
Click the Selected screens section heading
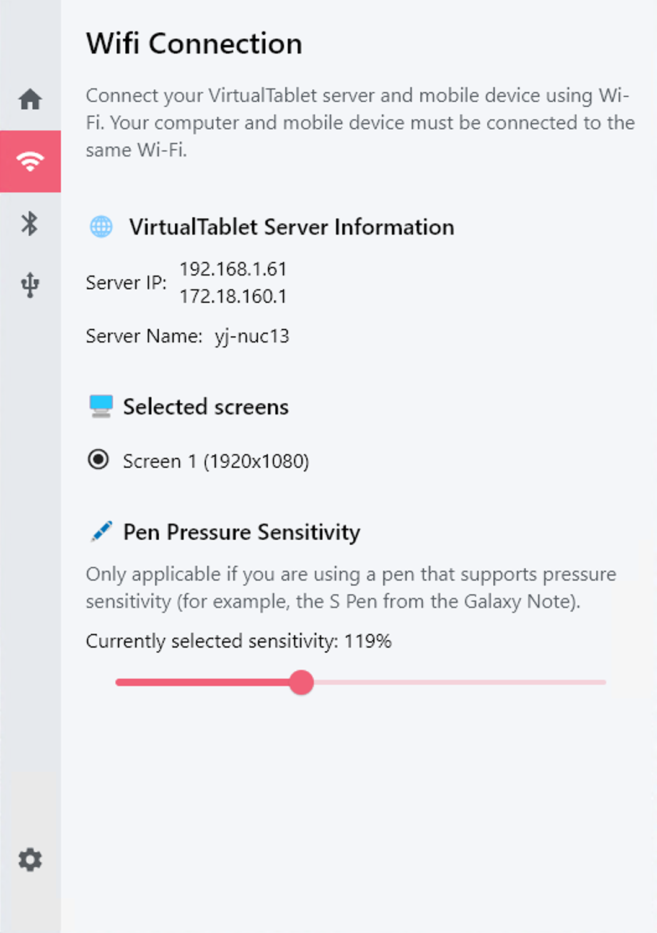coord(206,407)
